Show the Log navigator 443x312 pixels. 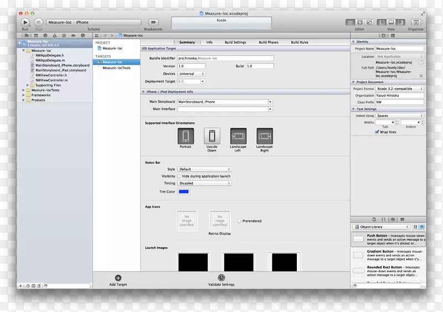[x=83, y=35]
